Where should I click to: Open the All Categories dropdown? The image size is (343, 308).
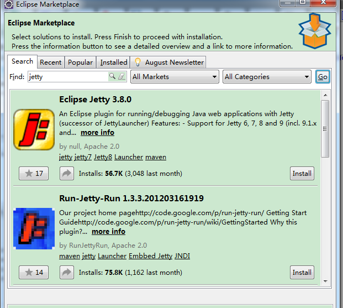point(267,77)
